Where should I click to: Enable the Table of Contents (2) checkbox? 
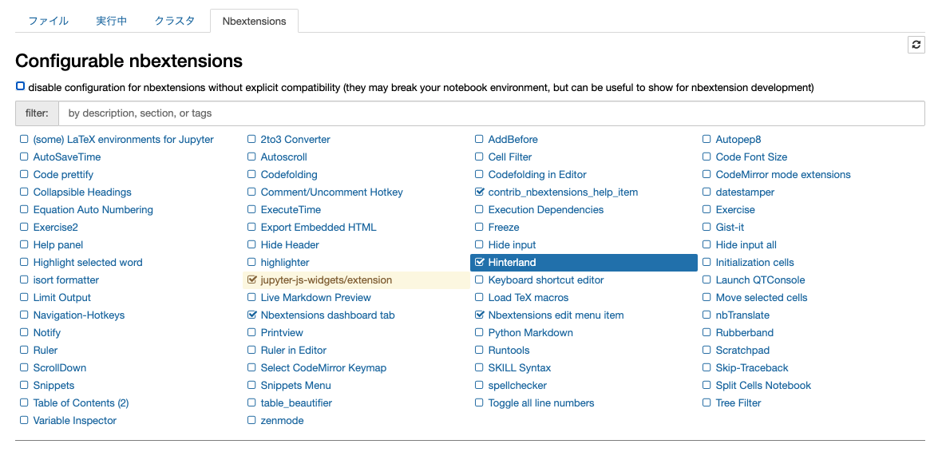point(24,402)
